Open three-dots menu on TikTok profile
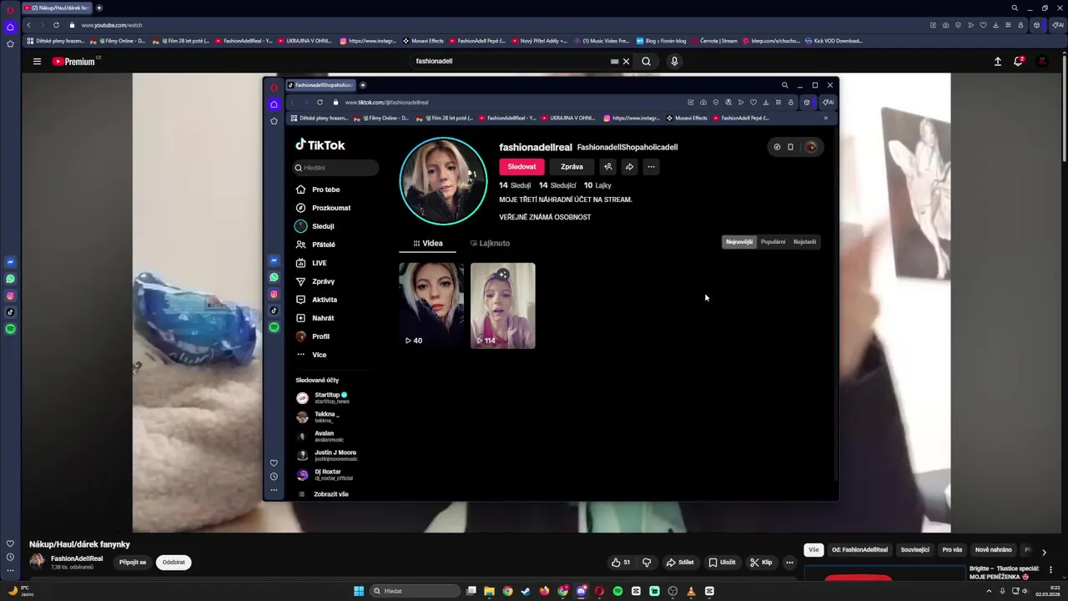The height and width of the screenshot is (601, 1068). [x=651, y=167]
